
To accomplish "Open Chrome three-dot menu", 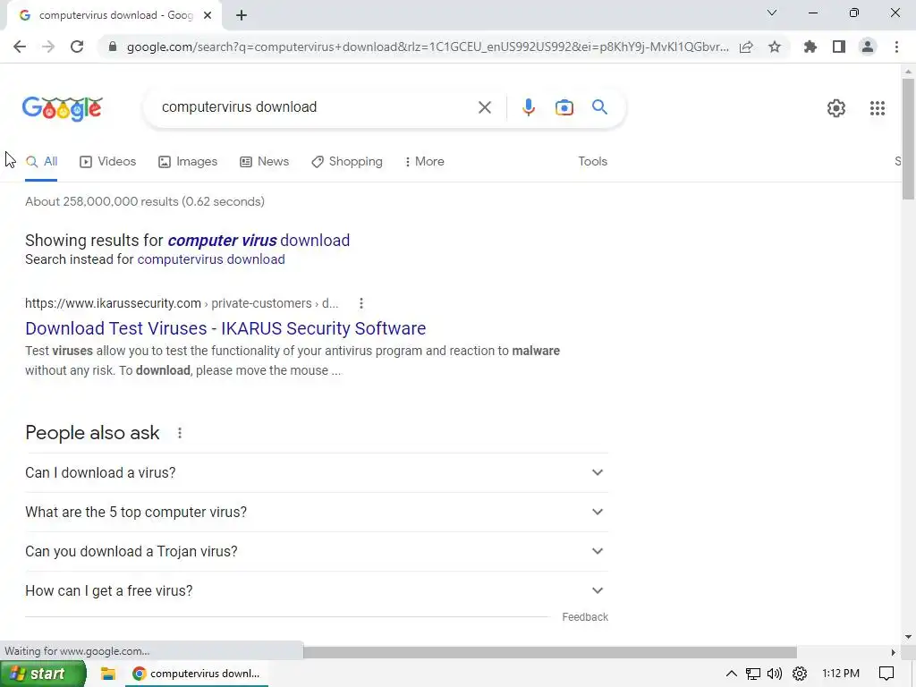I will click(896, 47).
